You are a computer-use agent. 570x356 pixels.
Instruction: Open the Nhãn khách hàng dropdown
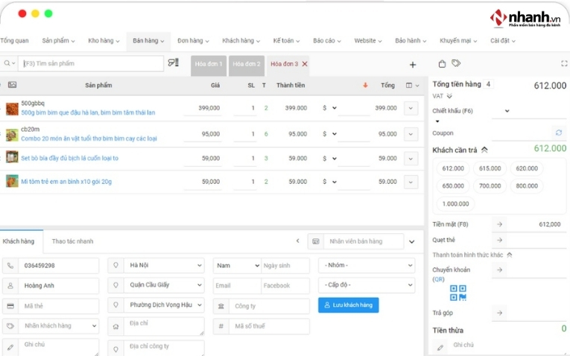pyautogui.click(x=59, y=326)
